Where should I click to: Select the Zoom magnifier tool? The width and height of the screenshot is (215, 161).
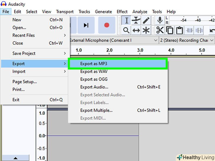coord(126,30)
